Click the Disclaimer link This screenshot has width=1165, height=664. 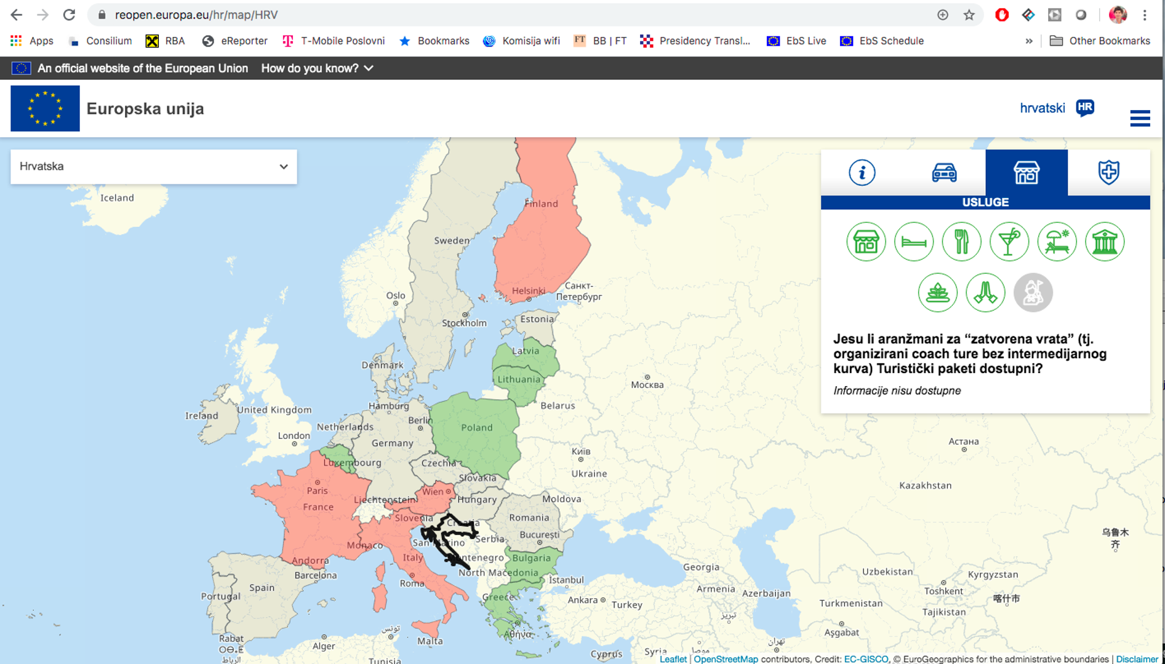[x=1137, y=659]
